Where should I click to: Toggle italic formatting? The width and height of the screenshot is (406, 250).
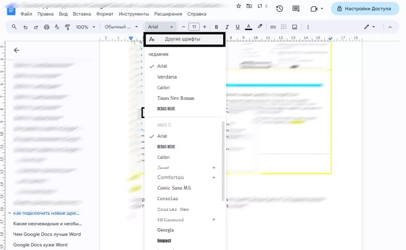[x=226, y=27]
